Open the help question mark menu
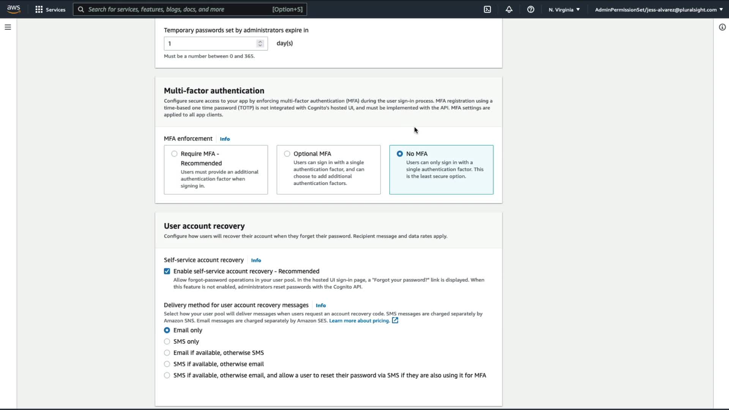729x410 pixels. click(530, 9)
